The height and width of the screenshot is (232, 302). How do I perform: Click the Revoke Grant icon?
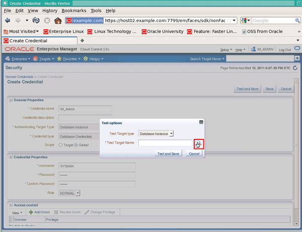click(x=56, y=212)
